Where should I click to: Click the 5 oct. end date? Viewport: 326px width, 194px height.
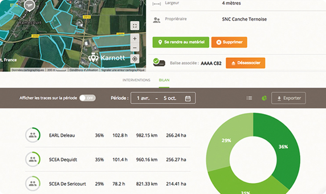[170, 98]
